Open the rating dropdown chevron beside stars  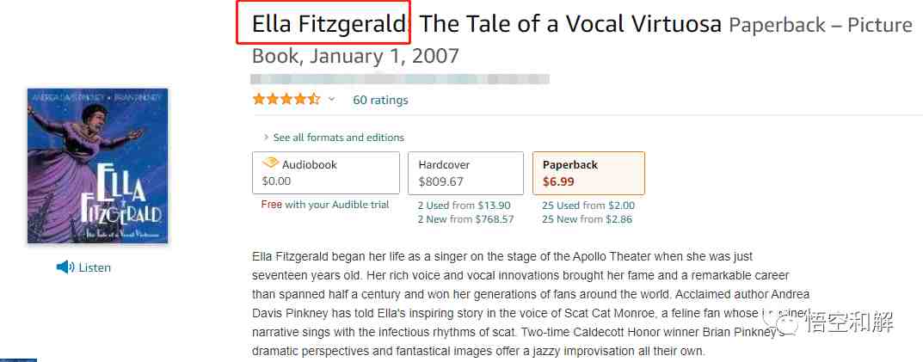tap(331, 99)
